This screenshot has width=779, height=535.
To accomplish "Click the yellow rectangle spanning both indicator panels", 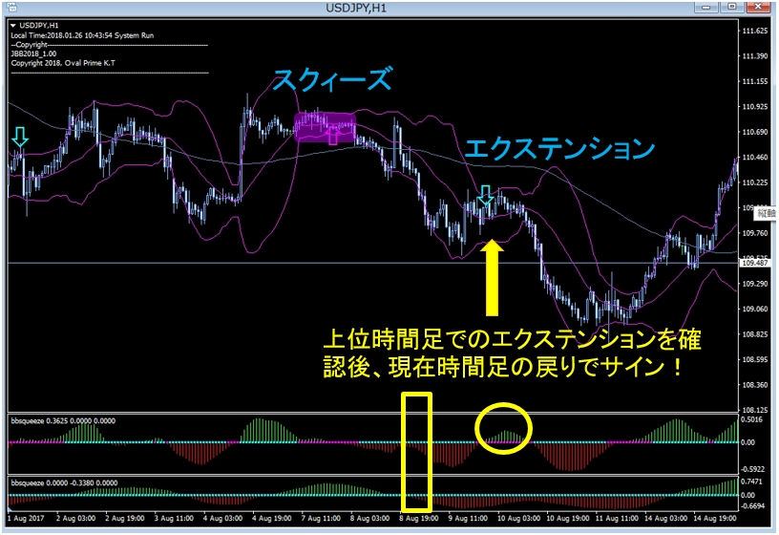I will (x=417, y=450).
